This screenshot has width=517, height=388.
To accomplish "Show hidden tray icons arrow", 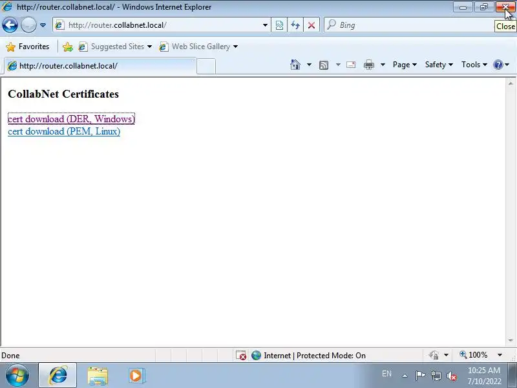I will (x=405, y=376).
